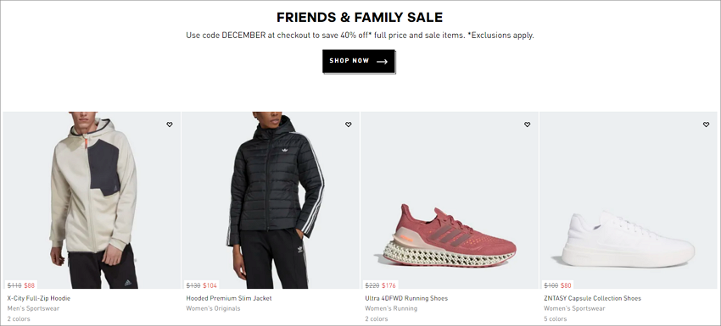Click the $104 sale price on jacket
Image resolution: width=721 pixels, height=326 pixels.
click(x=210, y=285)
